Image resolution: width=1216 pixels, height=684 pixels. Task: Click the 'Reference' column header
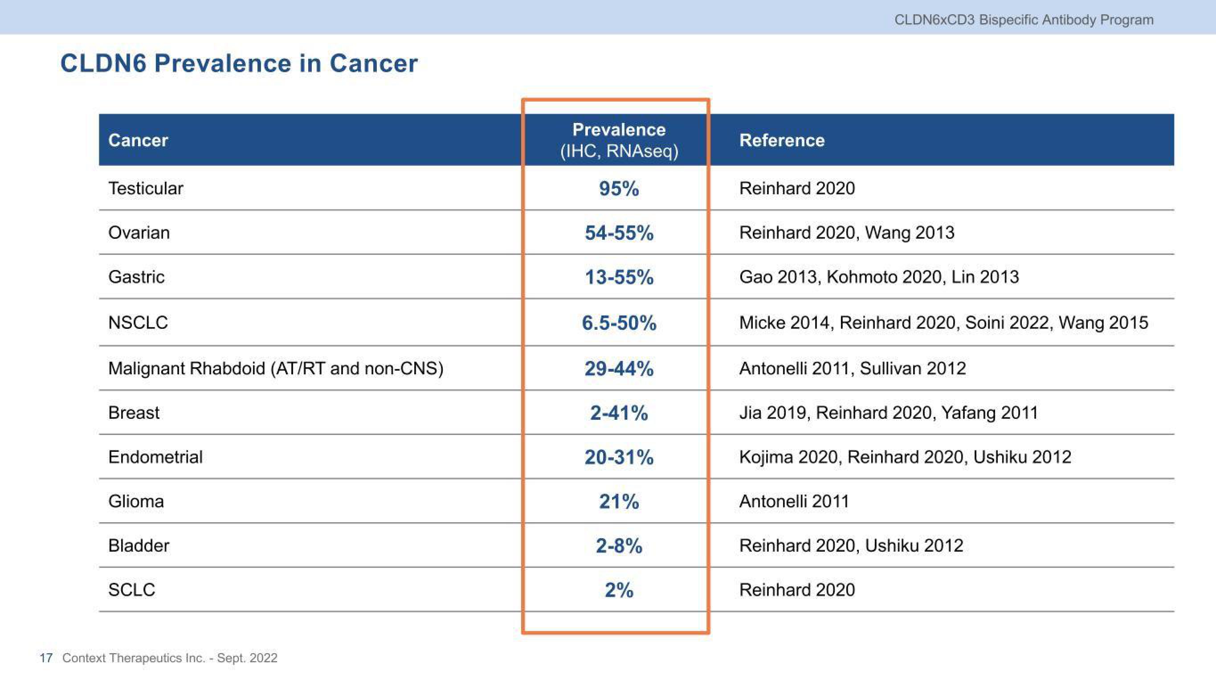pos(782,140)
